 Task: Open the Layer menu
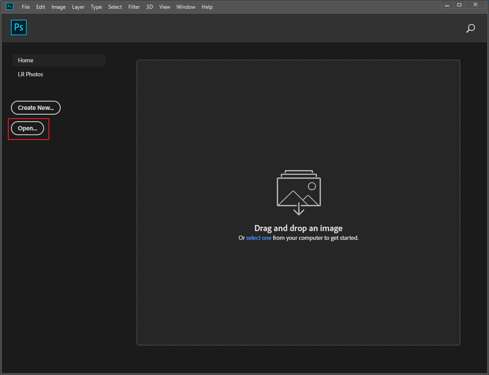[78, 7]
